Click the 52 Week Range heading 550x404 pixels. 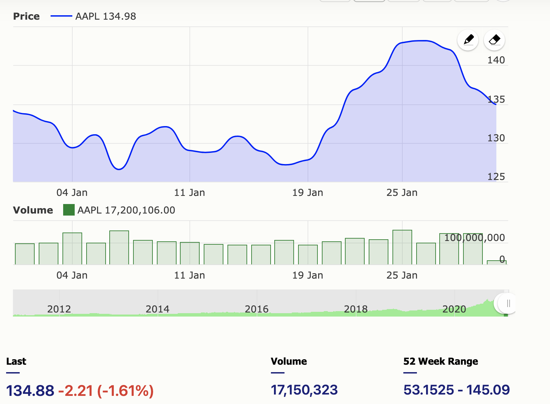(x=441, y=361)
